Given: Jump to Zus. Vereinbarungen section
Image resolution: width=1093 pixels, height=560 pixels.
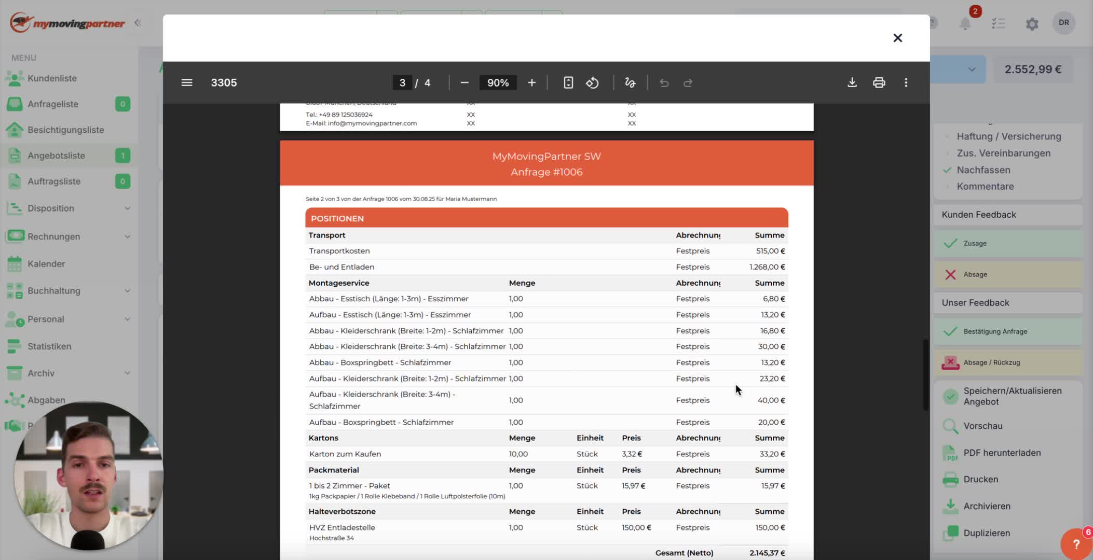Looking at the screenshot, I should coord(1003,153).
